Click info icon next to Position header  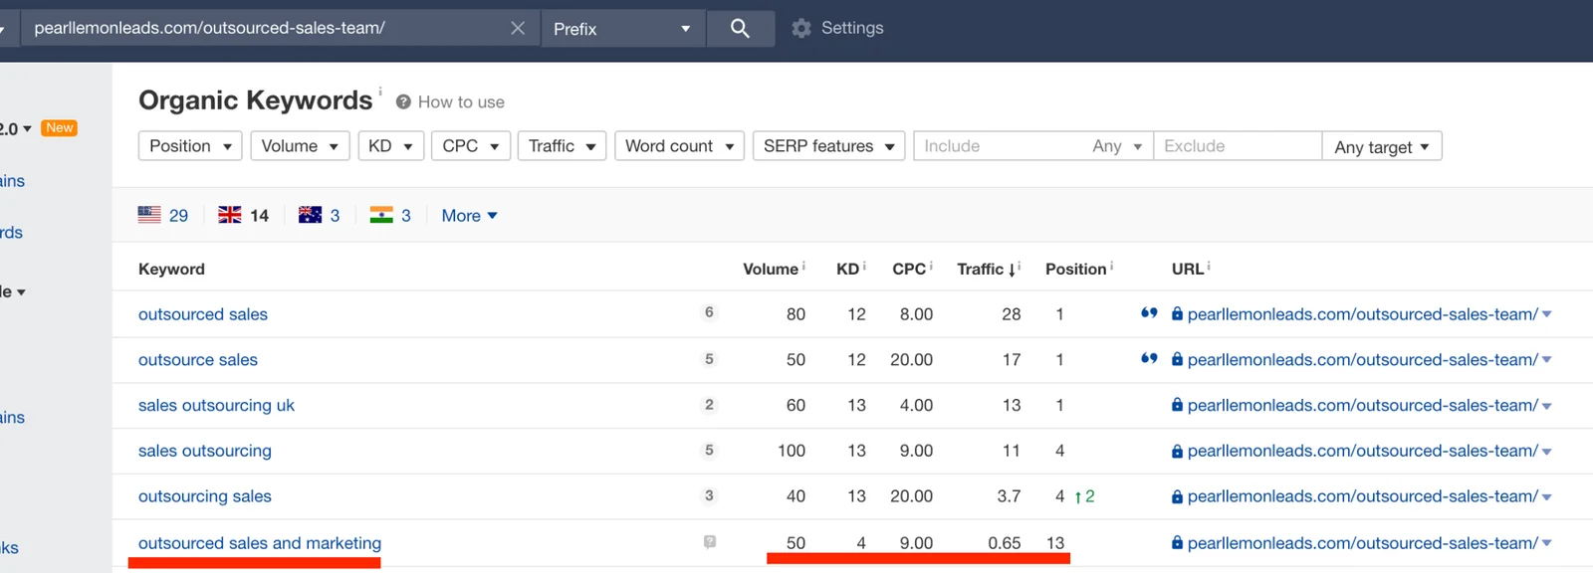(1111, 266)
